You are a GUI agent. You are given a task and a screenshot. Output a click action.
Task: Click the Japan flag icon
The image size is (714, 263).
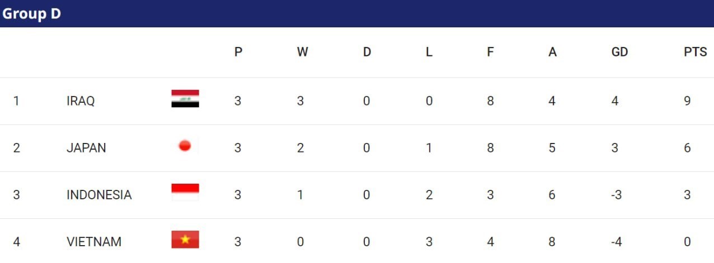tap(185, 146)
